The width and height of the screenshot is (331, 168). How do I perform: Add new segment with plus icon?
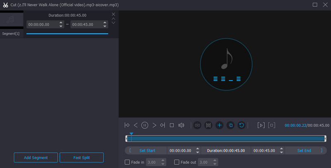[x=220, y=125]
